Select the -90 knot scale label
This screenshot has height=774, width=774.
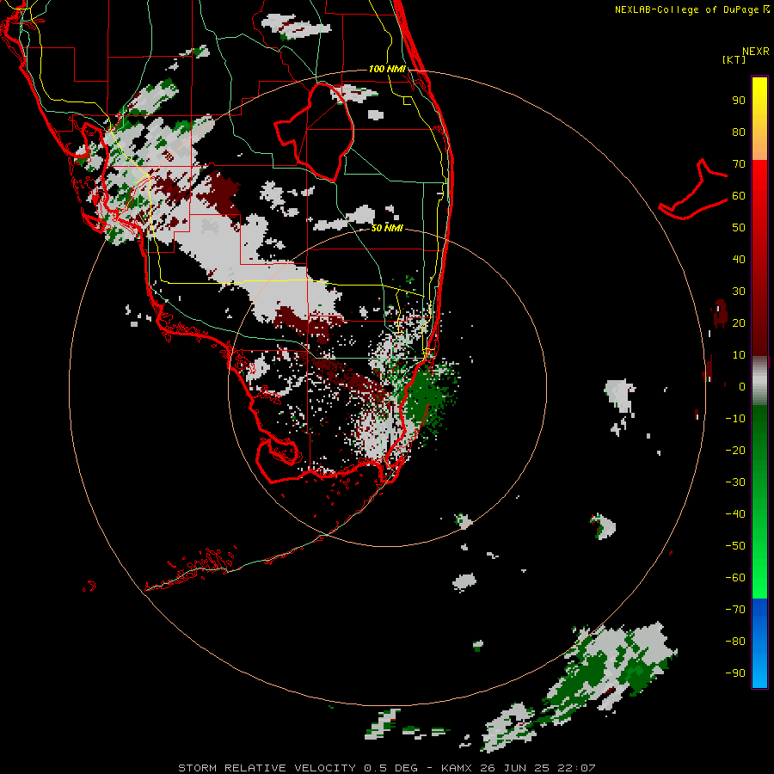[735, 673]
